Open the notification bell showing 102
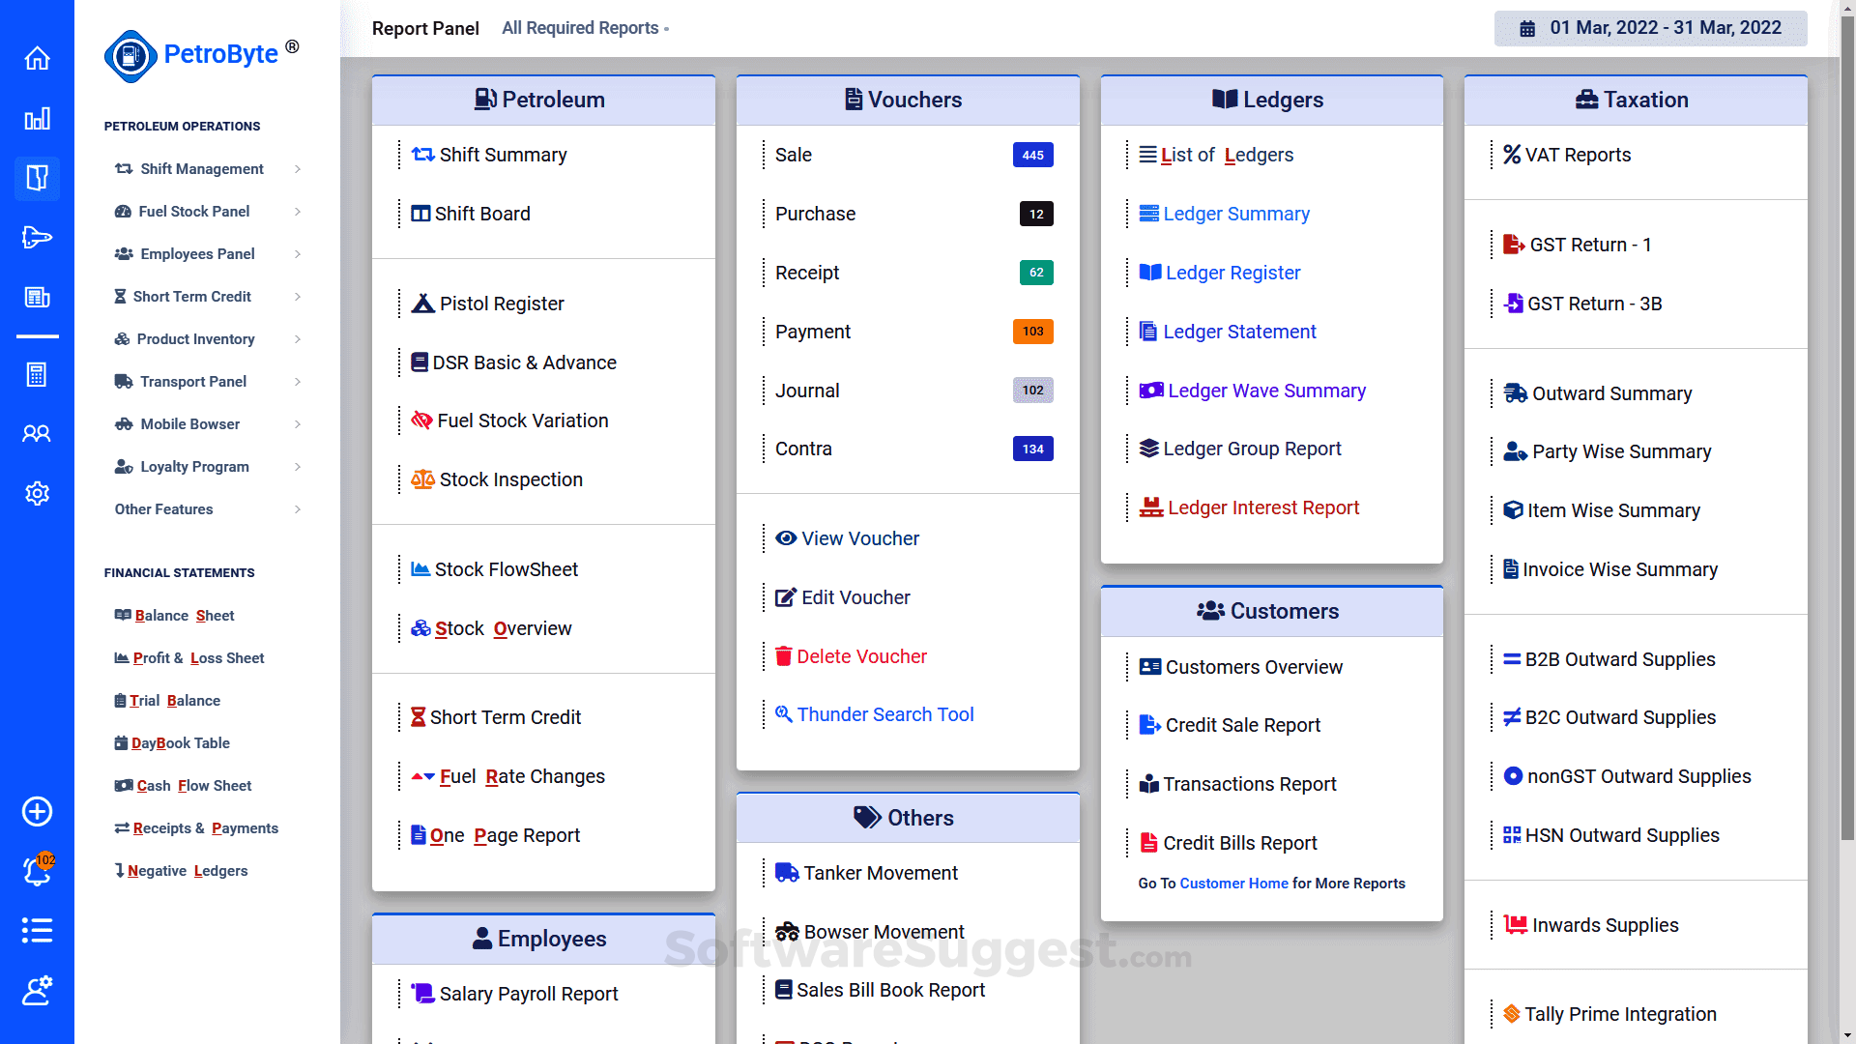The height and width of the screenshot is (1044, 1856). click(37, 871)
